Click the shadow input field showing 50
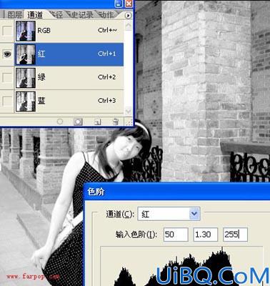 pos(176,235)
